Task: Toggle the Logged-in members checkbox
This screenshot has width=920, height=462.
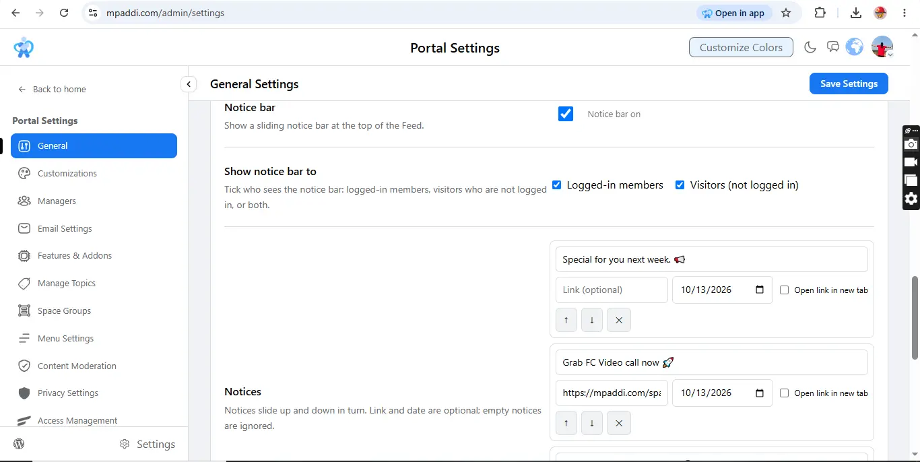Action: point(557,185)
